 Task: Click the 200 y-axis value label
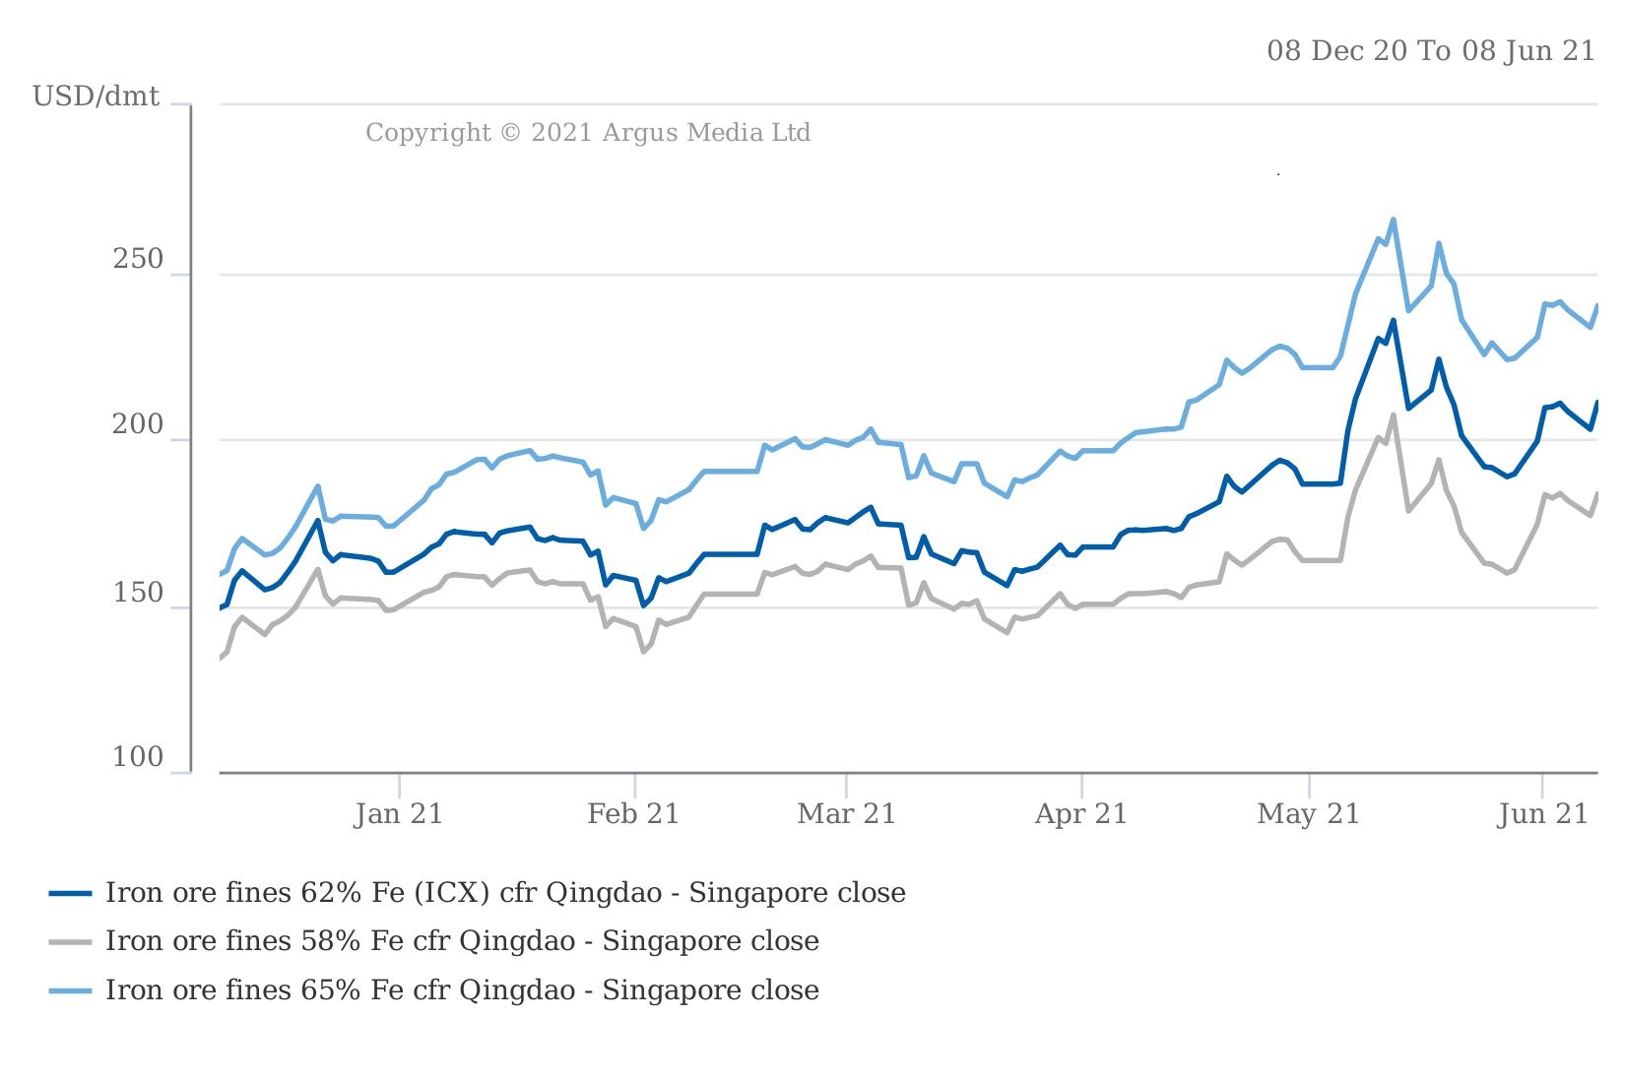tap(138, 425)
